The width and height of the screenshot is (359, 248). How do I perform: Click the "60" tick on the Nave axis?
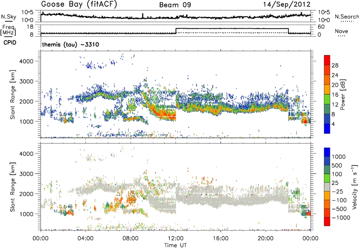[321, 27]
